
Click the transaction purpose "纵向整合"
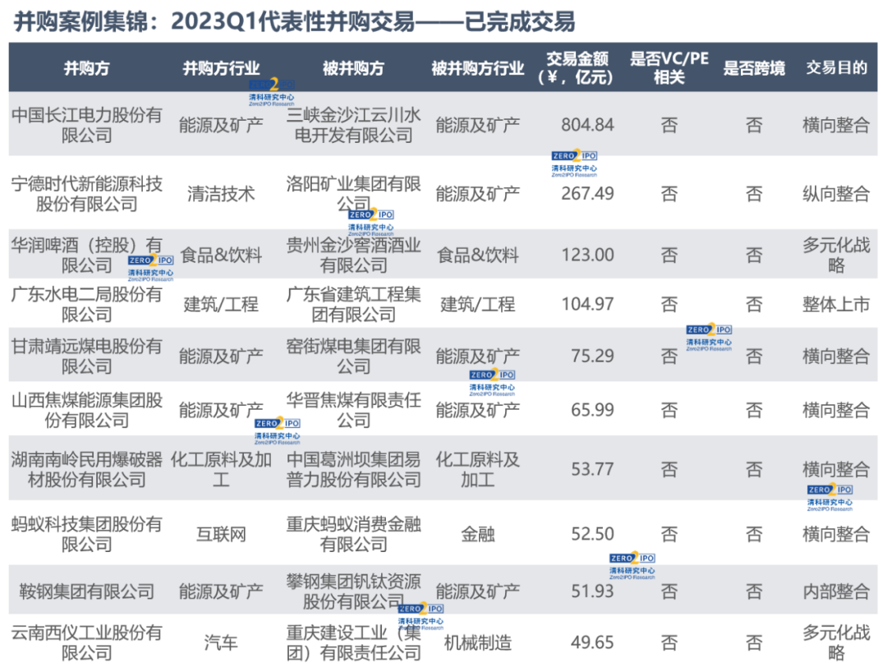tap(836, 194)
